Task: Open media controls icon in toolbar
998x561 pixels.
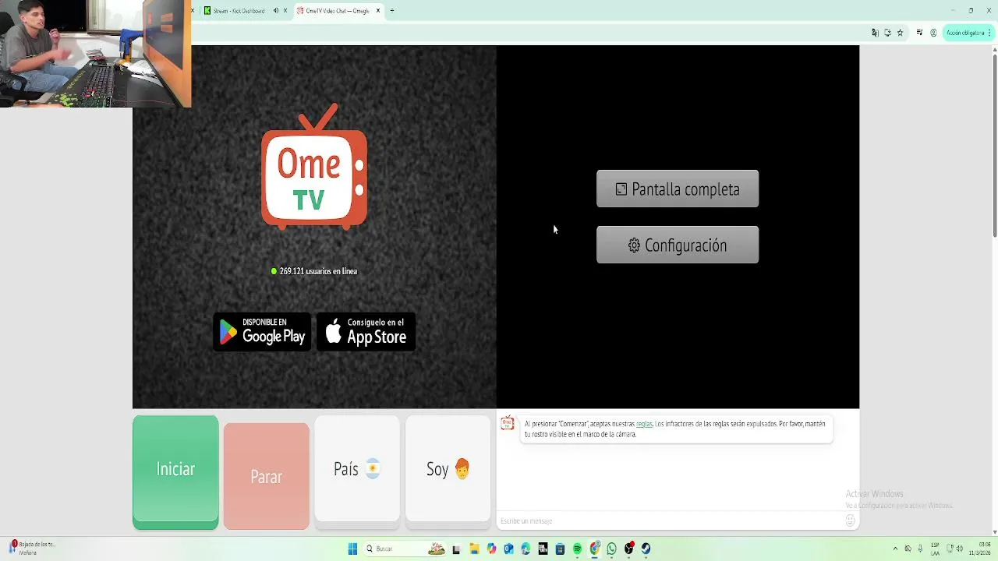Action: [919, 33]
